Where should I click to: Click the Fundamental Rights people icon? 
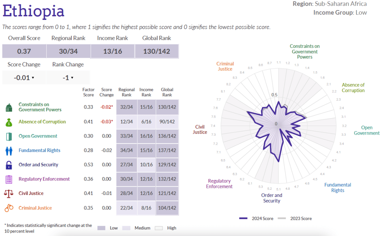9,151
